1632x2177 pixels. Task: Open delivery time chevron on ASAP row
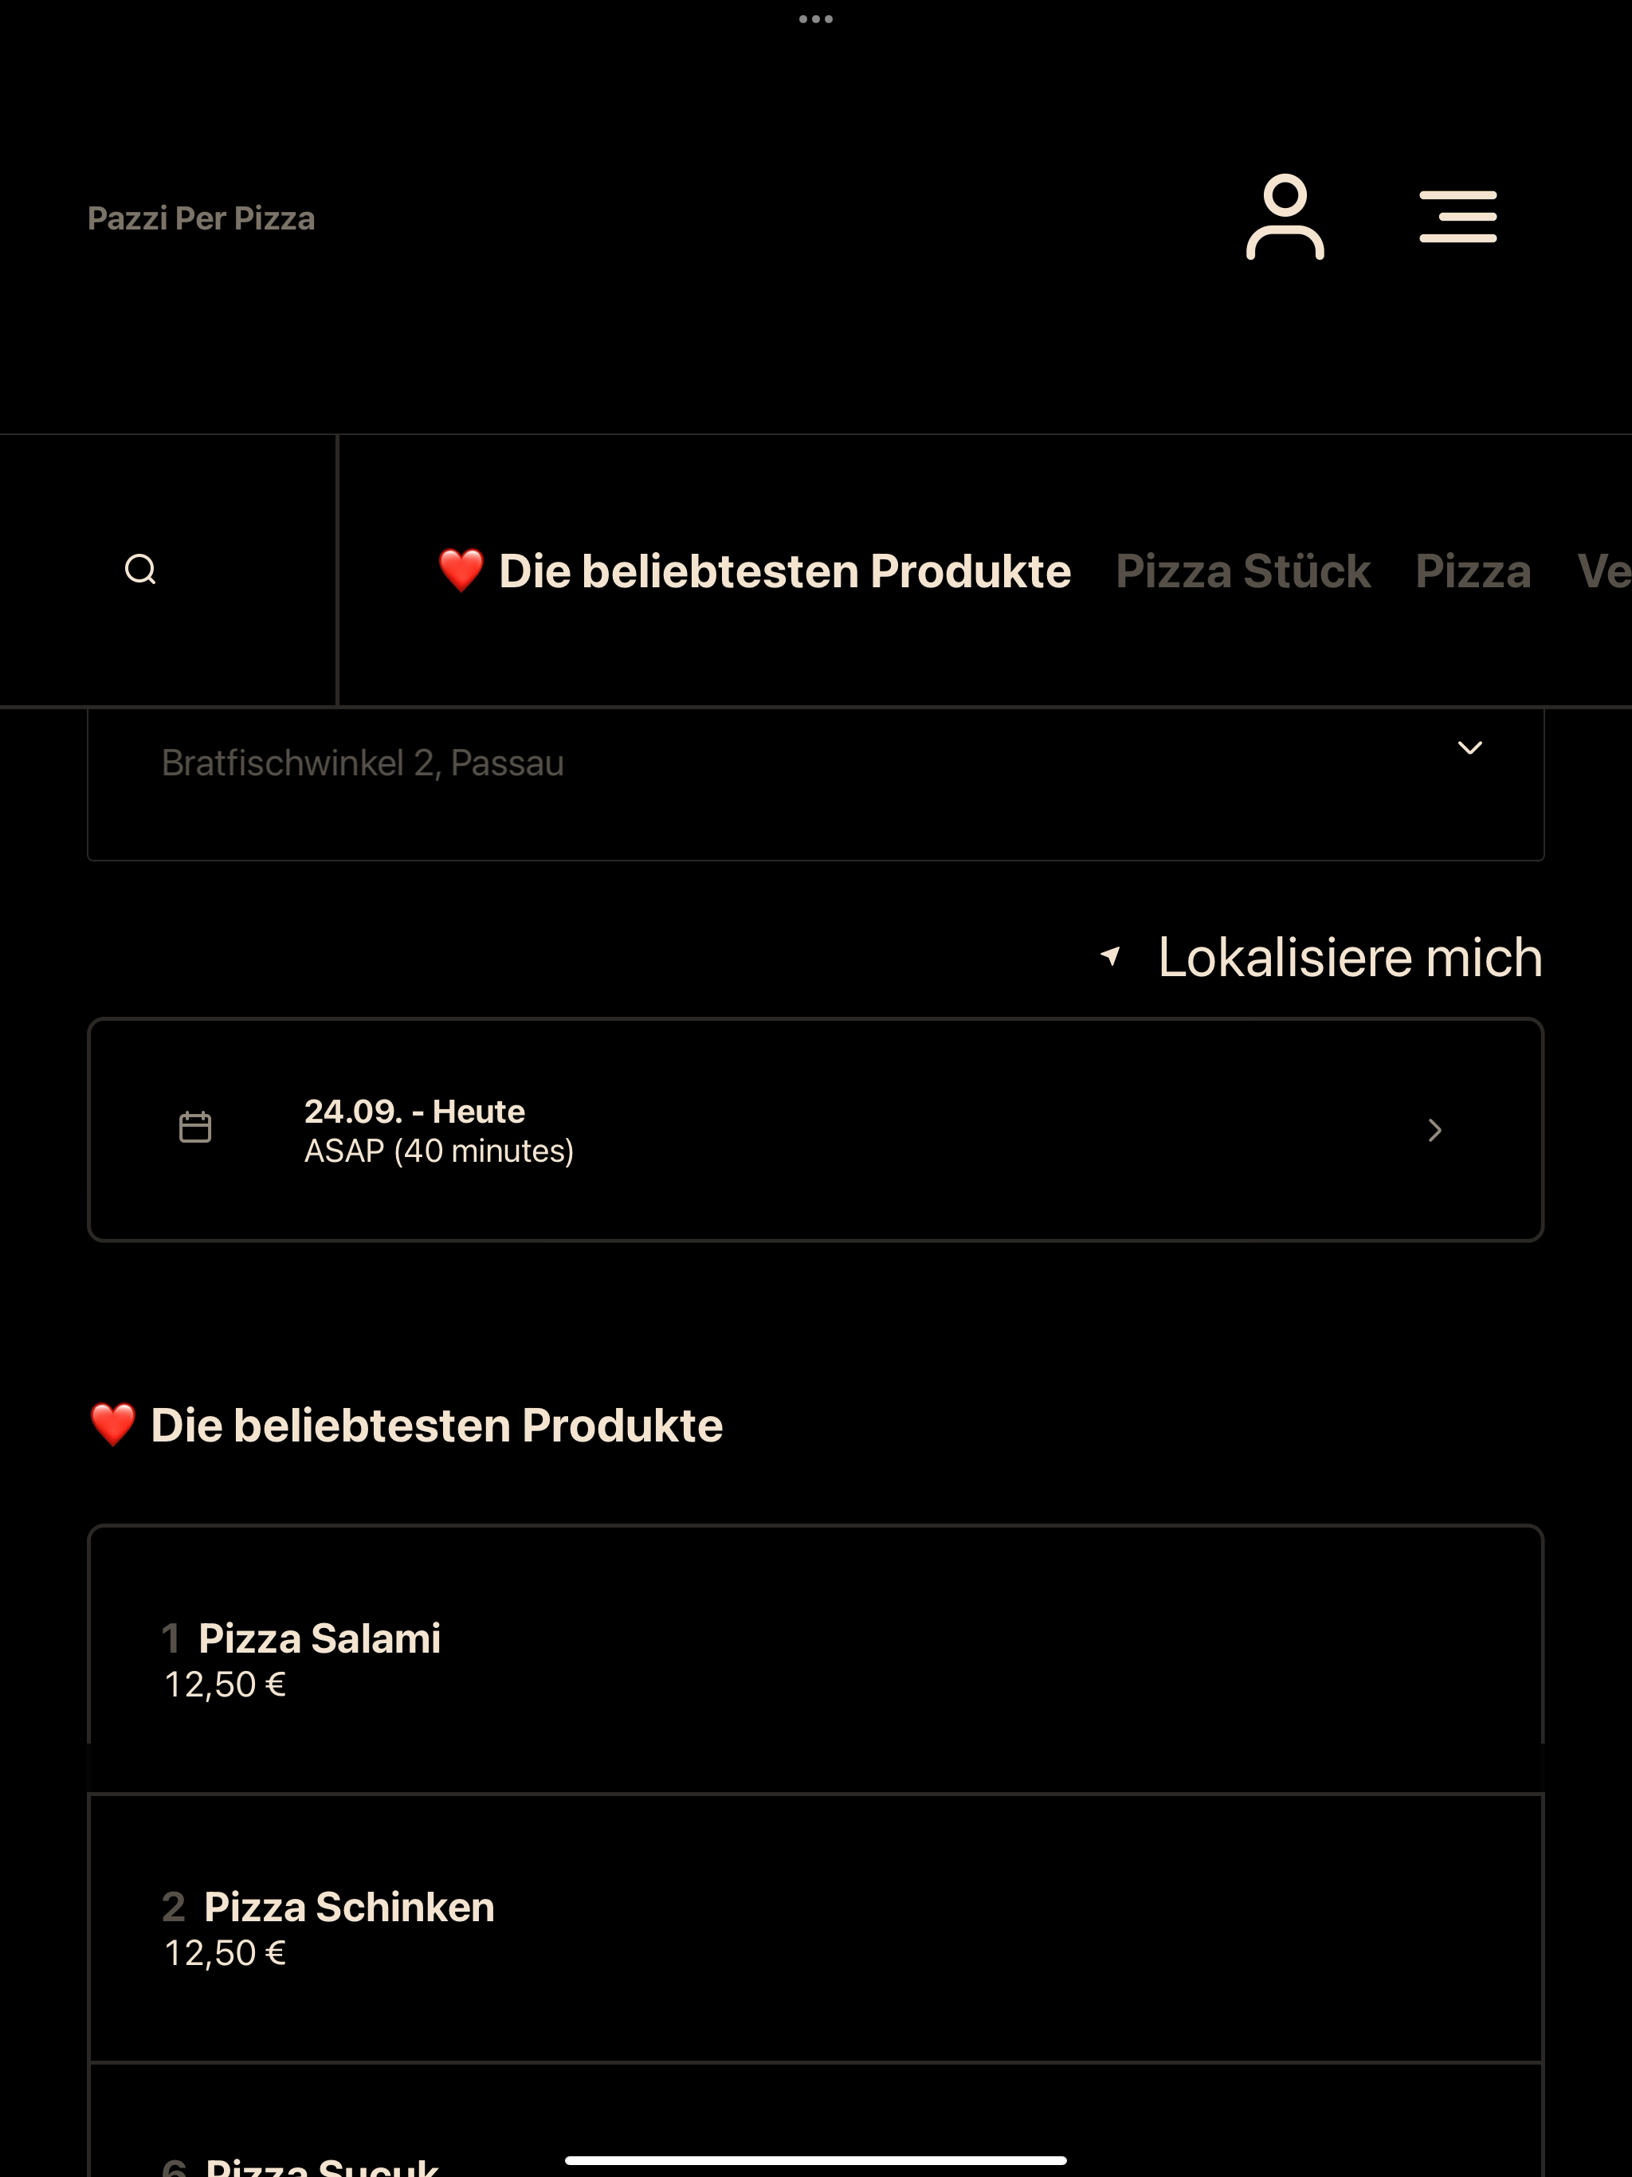pos(1435,1130)
